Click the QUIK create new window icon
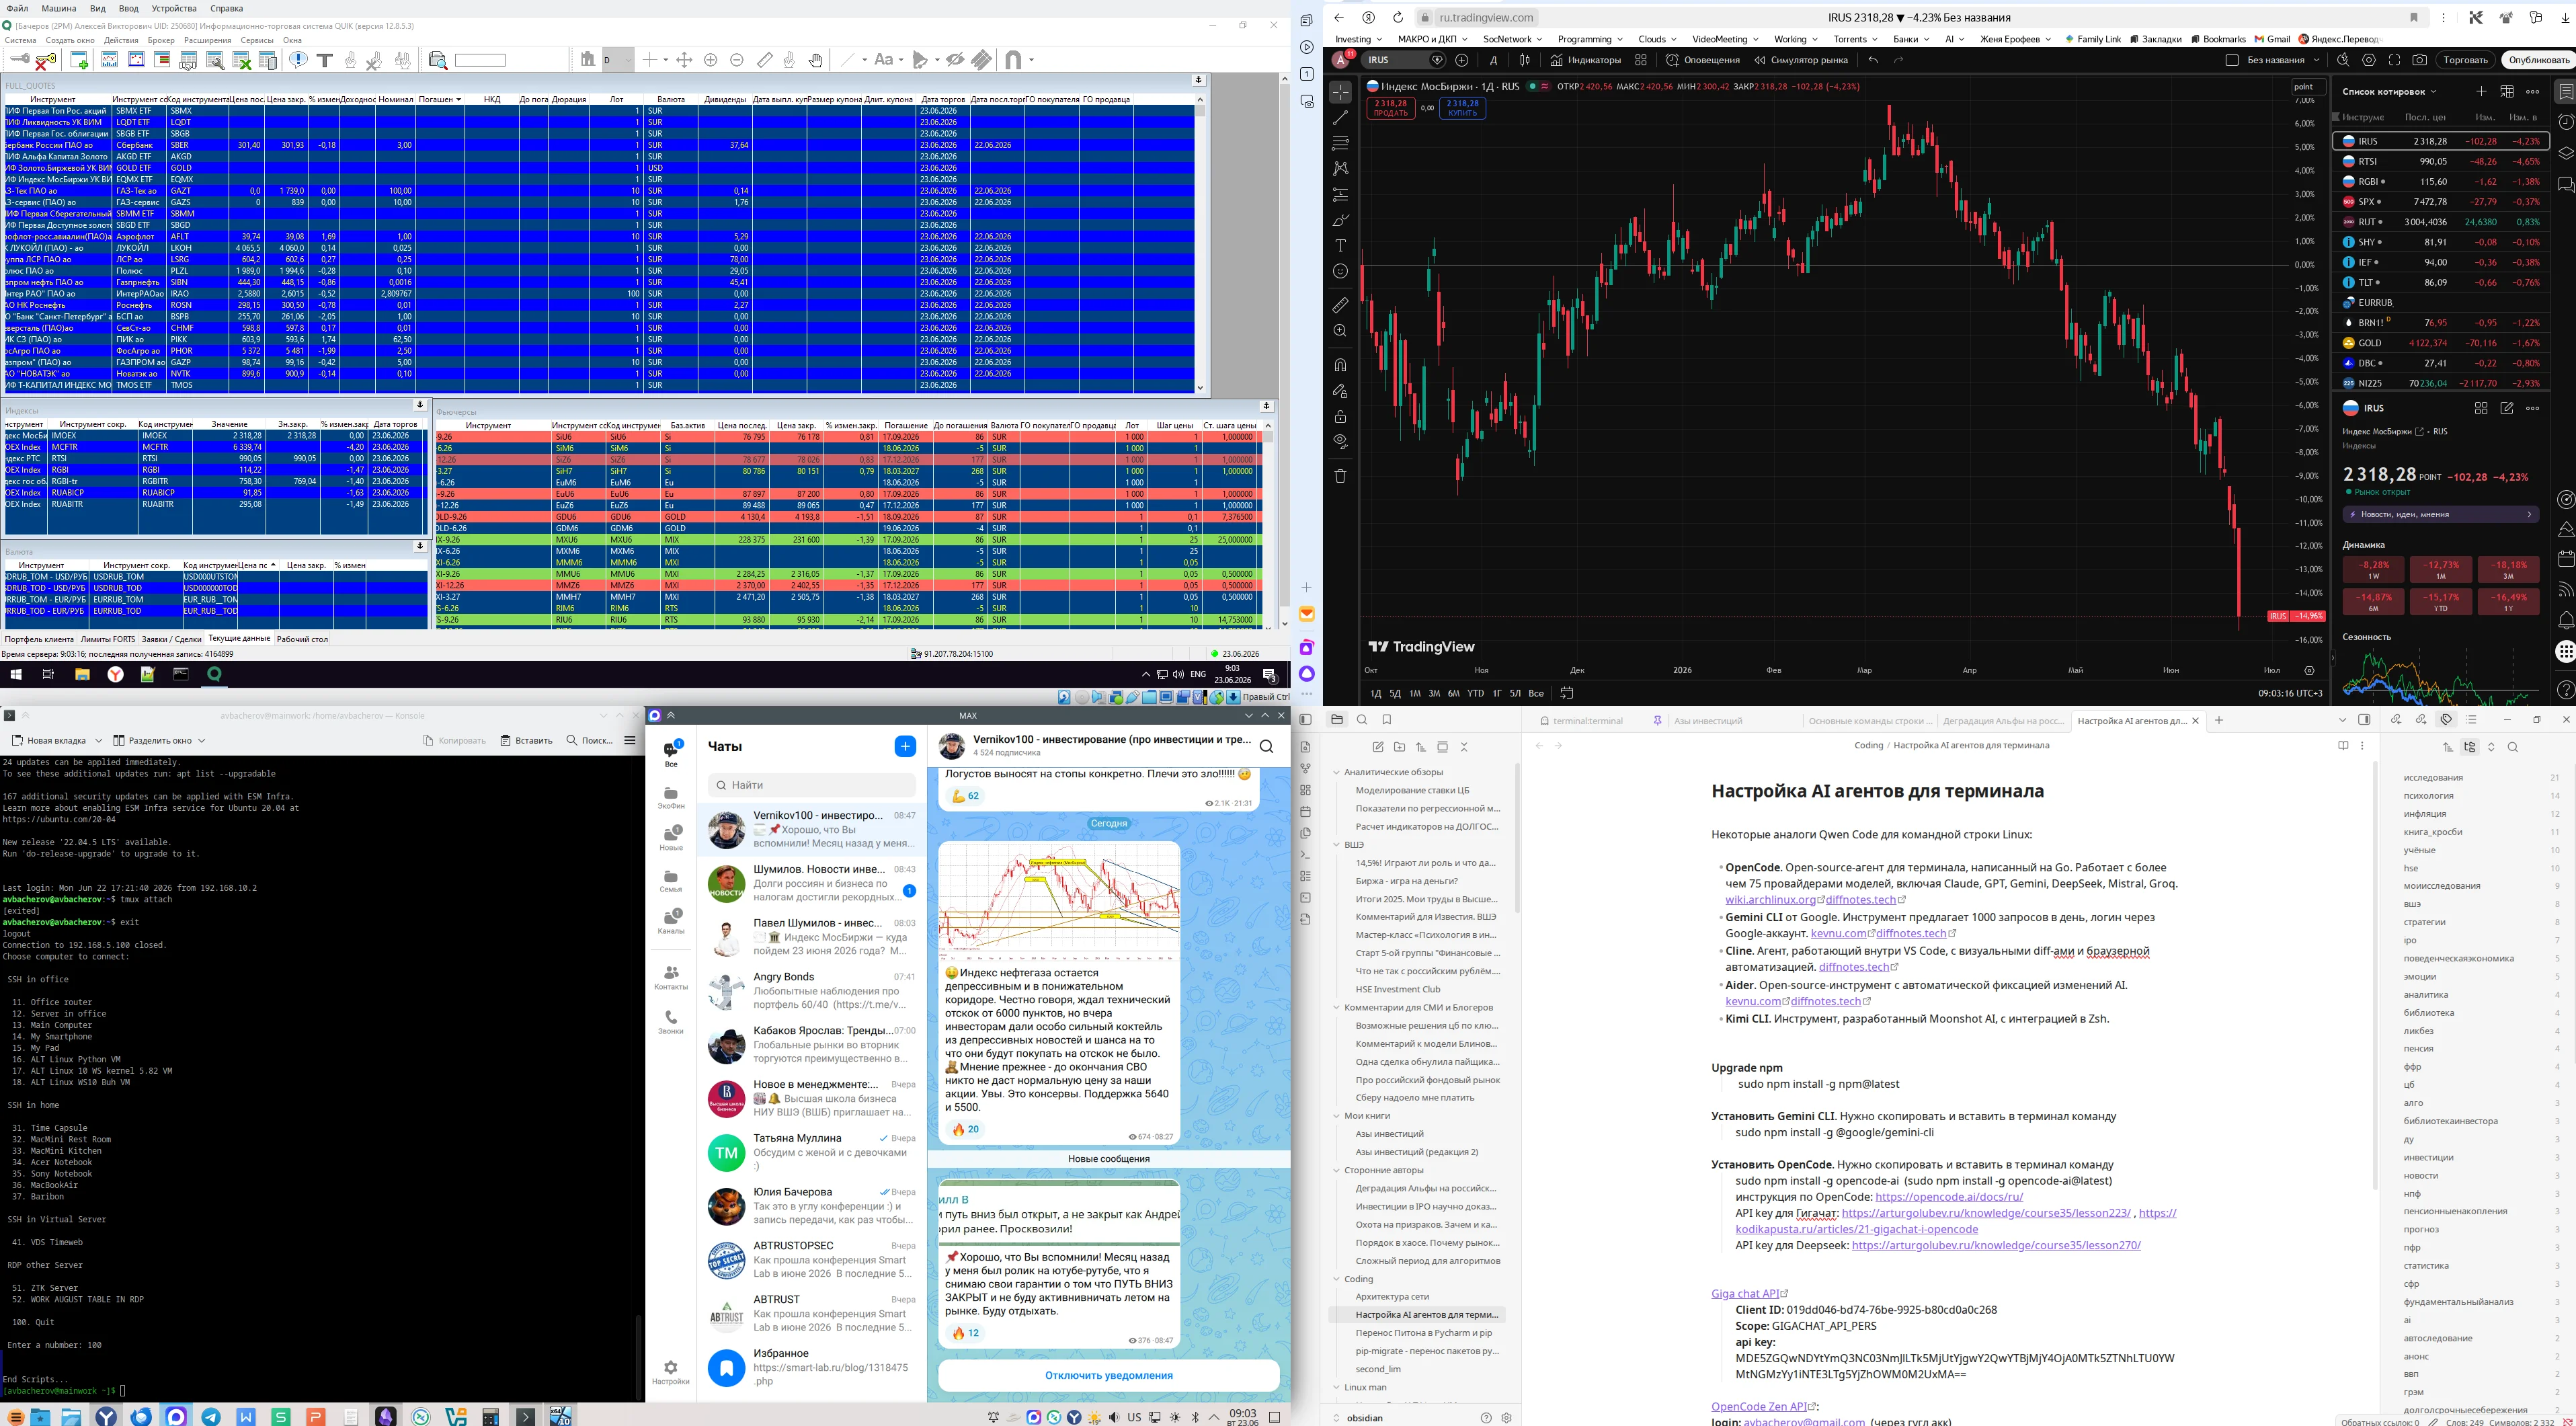Screen dimensions: 2576x1426 (x=79, y=61)
